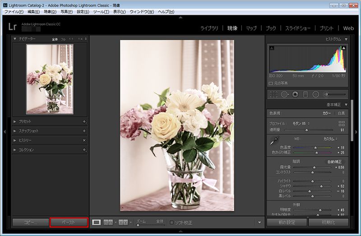Adjust the 露光量 exposure slider

(x=315, y=167)
